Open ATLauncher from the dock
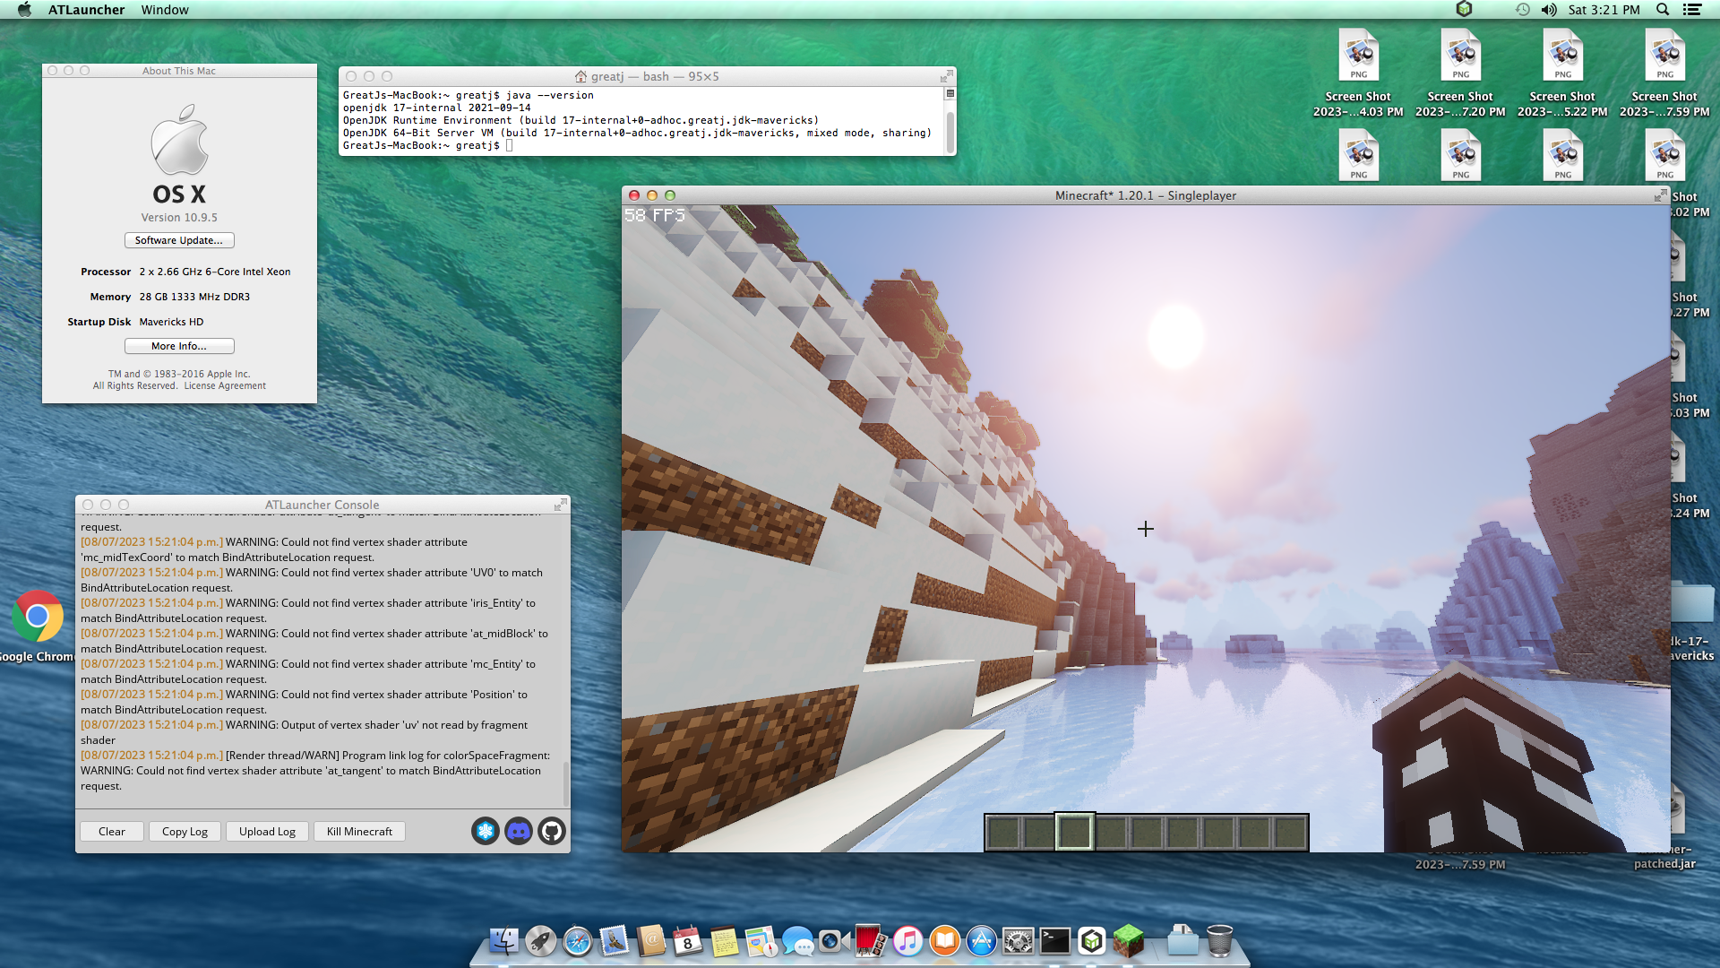This screenshot has height=968, width=1720. click(1091, 941)
